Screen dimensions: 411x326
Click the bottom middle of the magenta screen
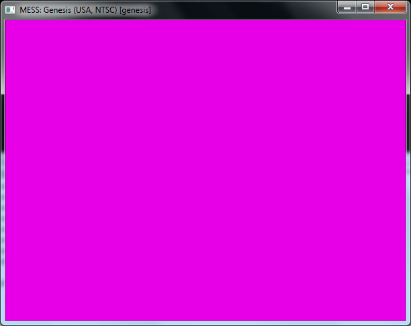point(205,317)
